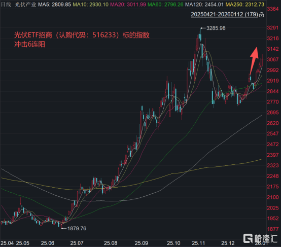Viewport: 281px width, 247px height.
Task: Click the 1877 price axis label
Action: (273, 229)
